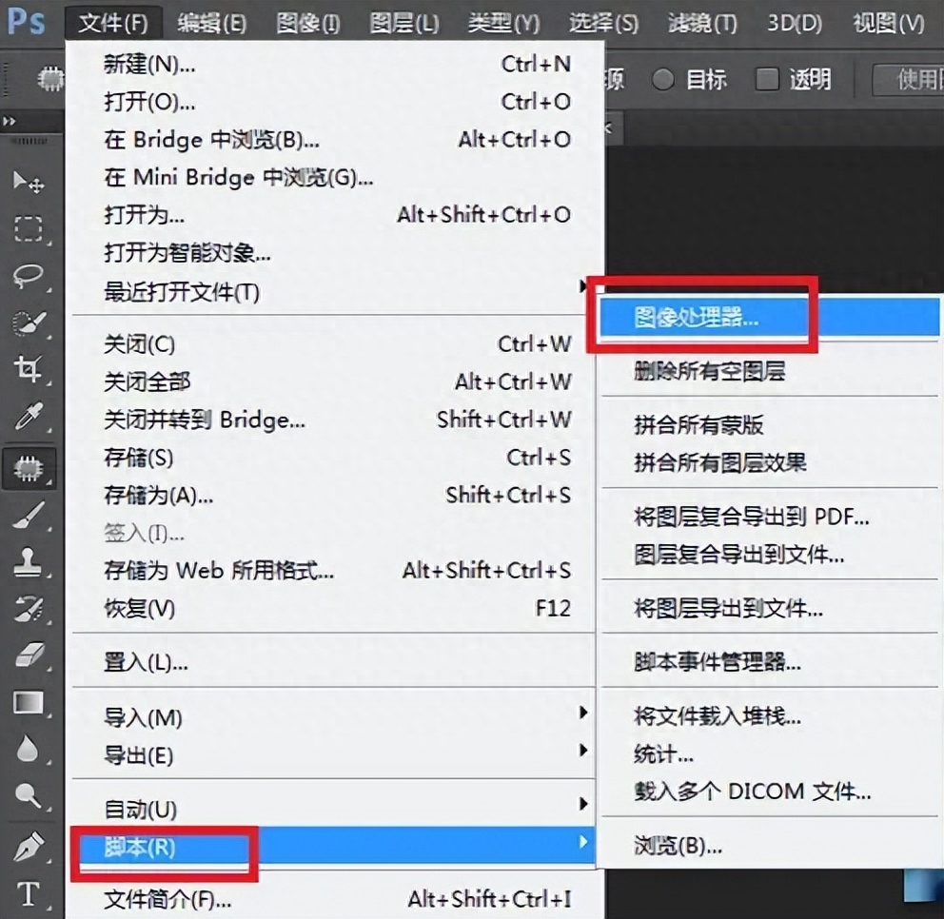The image size is (944, 919).
Task: Select the Rectangular Marquee tool
Action: [x=29, y=229]
